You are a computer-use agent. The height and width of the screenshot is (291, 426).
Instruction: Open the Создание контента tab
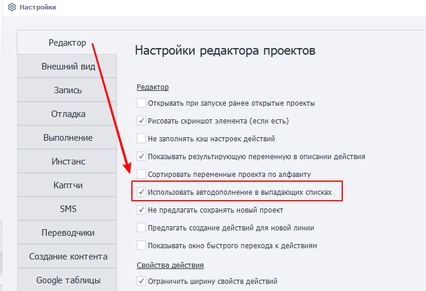[67, 256]
